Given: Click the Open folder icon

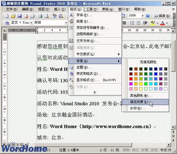Looking at the screenshot, I should [13, 16].
